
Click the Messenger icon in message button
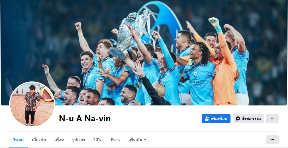238,119
